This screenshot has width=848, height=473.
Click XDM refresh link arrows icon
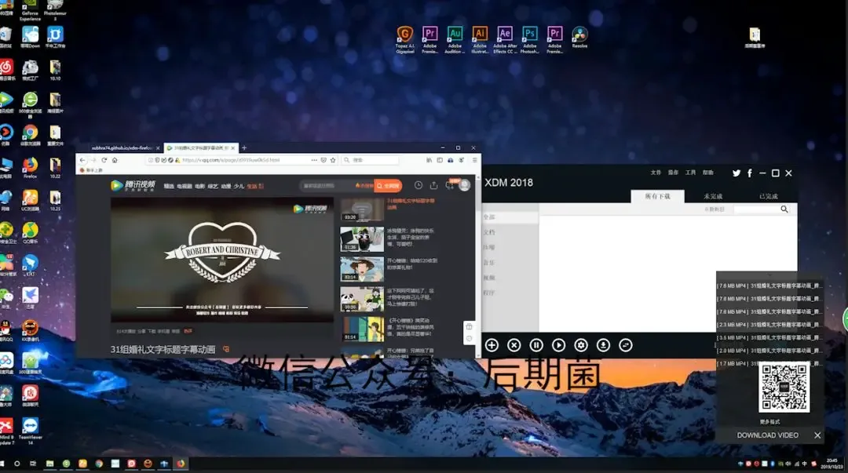pyautogui.click(x=626, y=345)
